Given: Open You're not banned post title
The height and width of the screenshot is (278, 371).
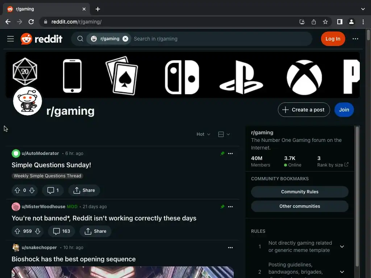Looking at the screenshot, I should (104, 218).
